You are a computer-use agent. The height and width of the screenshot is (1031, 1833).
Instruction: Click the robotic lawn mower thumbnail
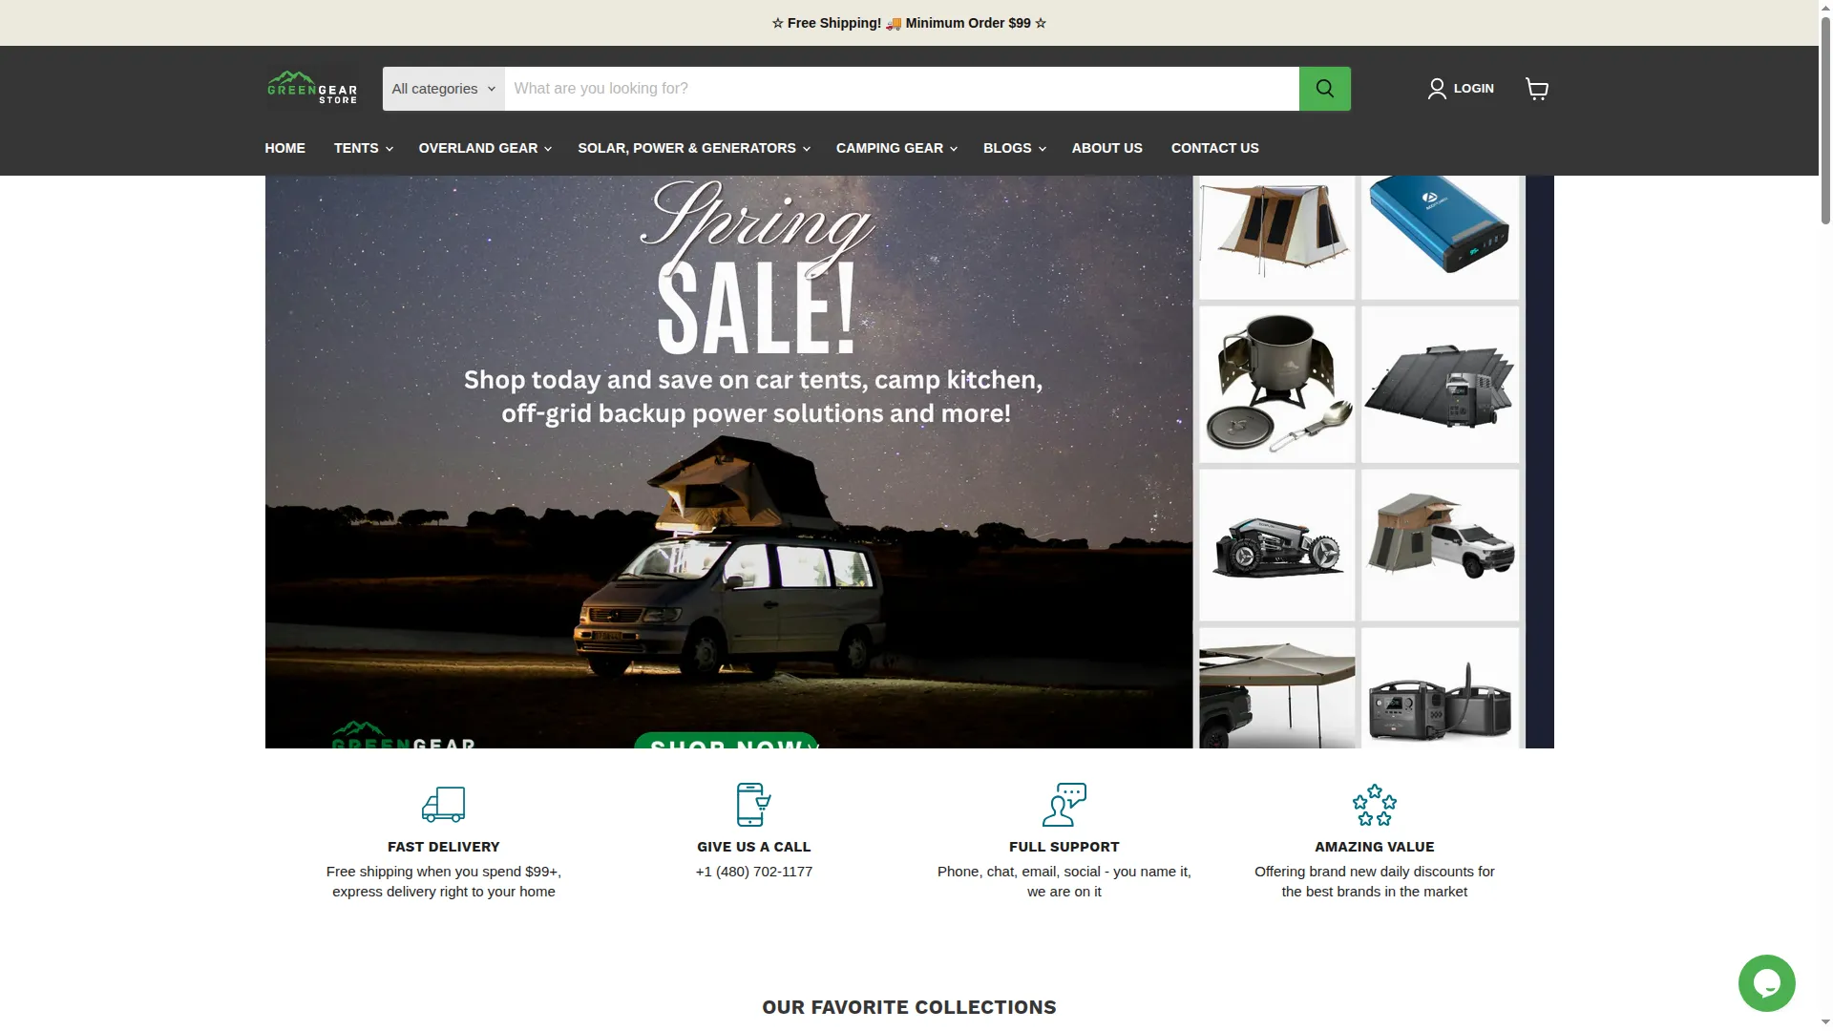click(1276, 545)
